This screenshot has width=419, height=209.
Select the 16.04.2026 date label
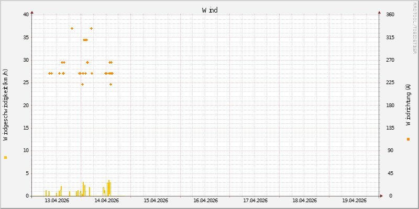click(x=205, y=200)
